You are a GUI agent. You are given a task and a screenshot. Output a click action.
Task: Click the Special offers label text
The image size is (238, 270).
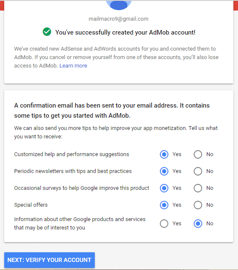point(31,205)
